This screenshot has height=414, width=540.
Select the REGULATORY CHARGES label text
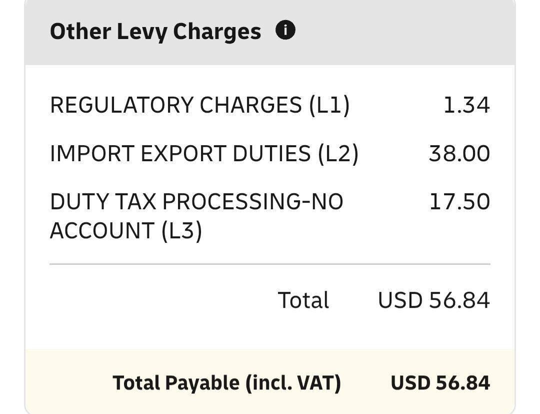176,105
